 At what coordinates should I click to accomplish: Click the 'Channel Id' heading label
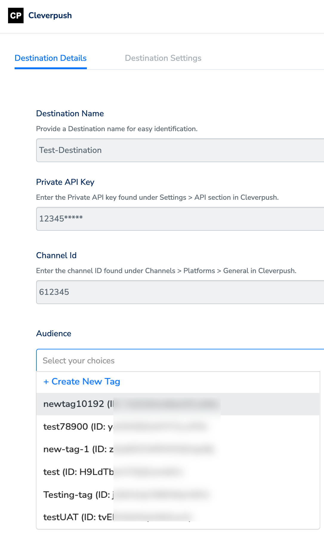click(x=56, y=255)
